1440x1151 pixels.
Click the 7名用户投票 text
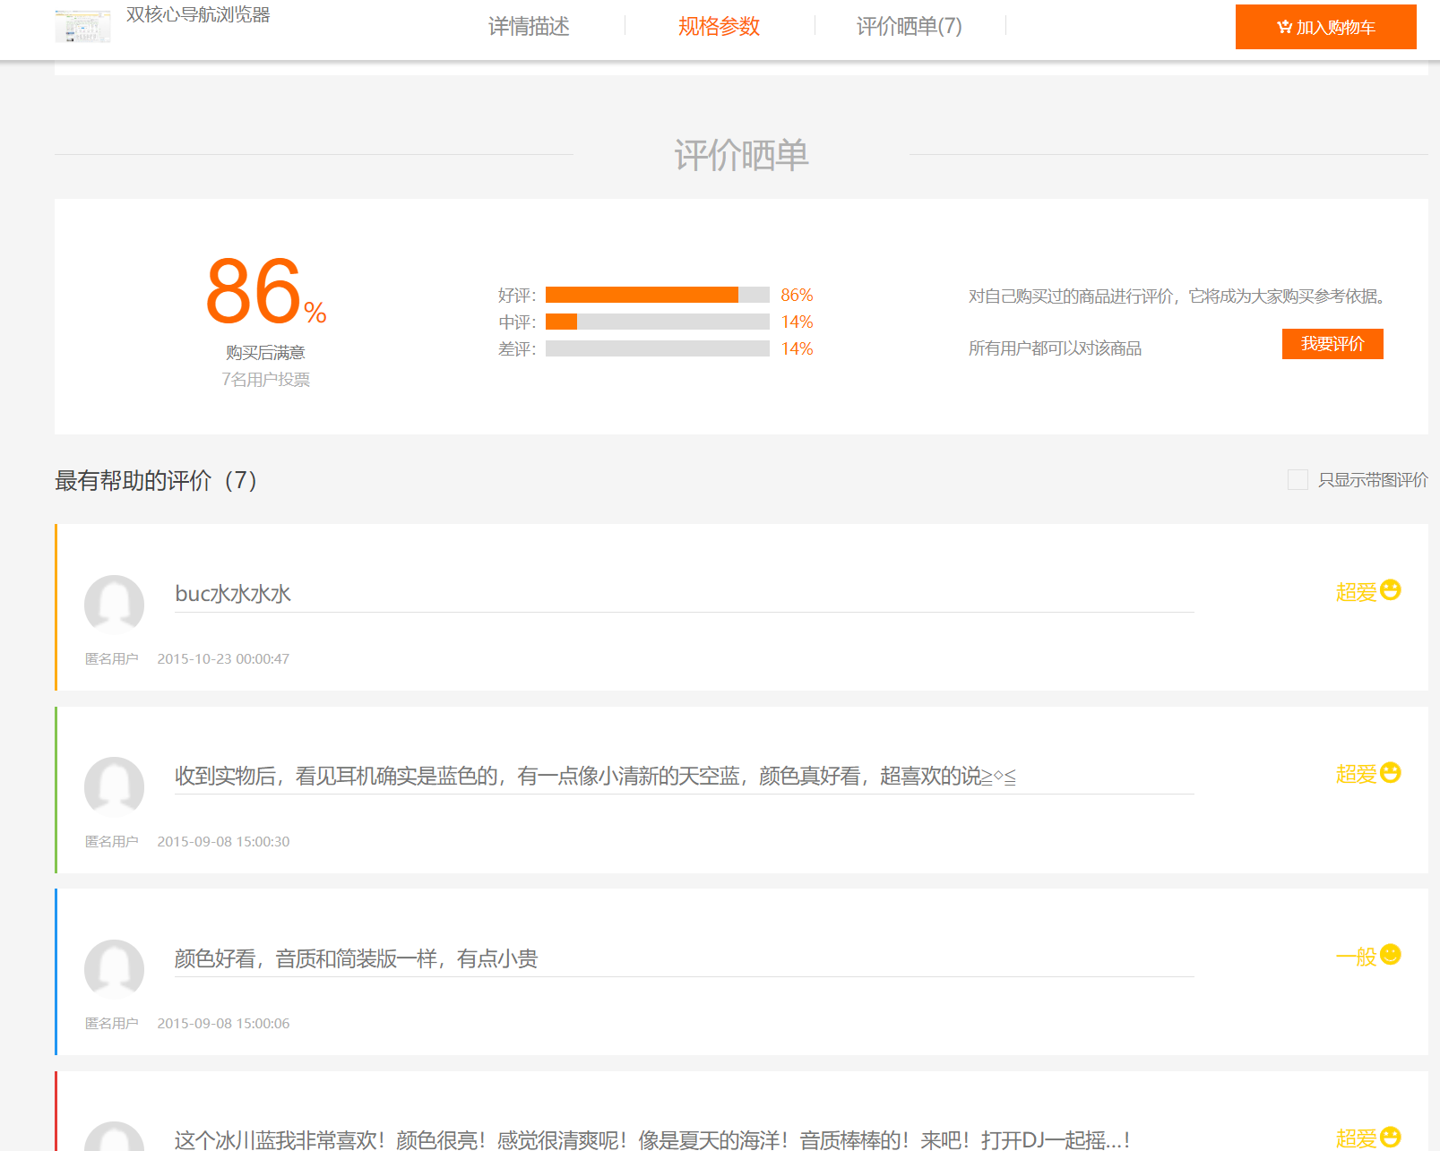coord(266,380)
